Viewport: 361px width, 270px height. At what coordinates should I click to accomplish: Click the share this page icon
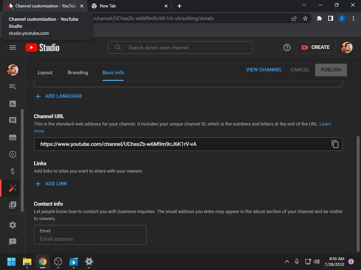click(294, 19)
